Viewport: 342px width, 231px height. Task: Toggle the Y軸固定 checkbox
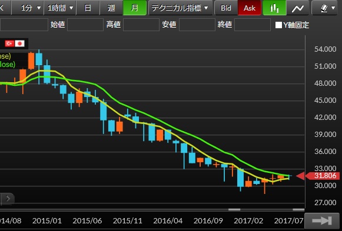[278, 25]
